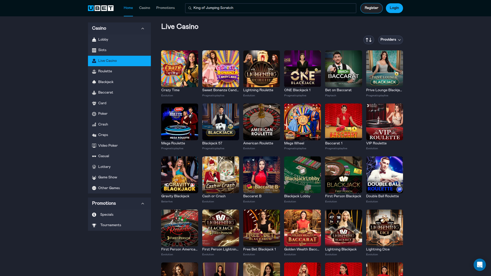Screen dimensions: 491x276
Task: Collapse the Casino sidebar section
Action: point(143,28)
